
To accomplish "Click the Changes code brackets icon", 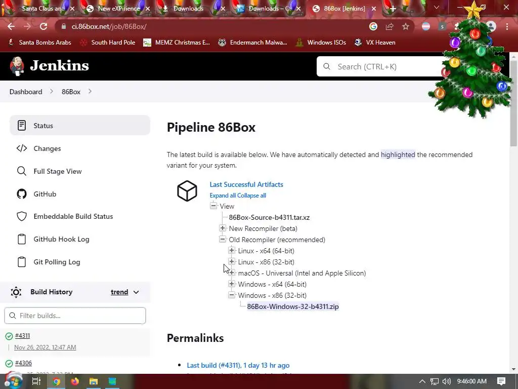I will click(x=22, y=148).
